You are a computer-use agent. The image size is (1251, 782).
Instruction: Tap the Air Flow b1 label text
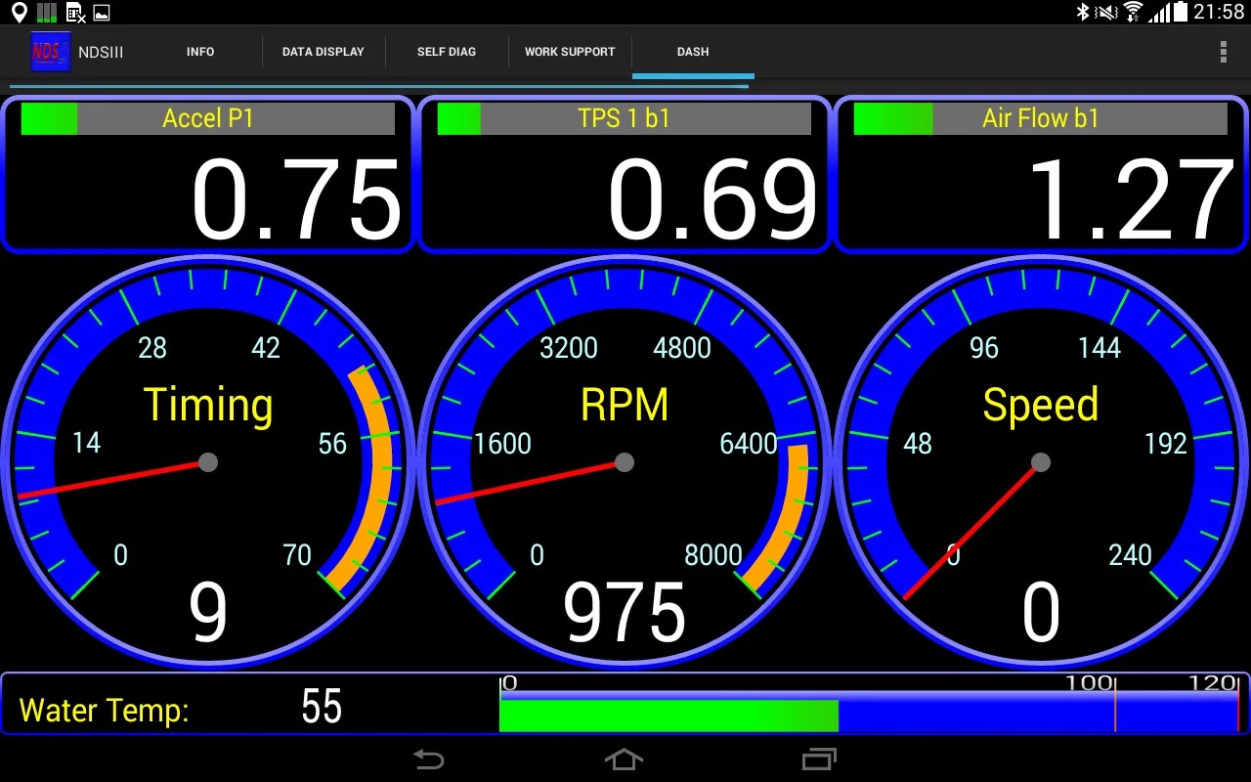coord(1041,118)
